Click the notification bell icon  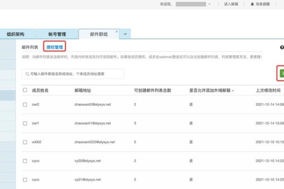252,4
